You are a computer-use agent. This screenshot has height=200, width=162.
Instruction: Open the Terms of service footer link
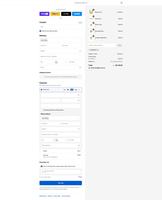pyautogui.click(x=66, y=196)
